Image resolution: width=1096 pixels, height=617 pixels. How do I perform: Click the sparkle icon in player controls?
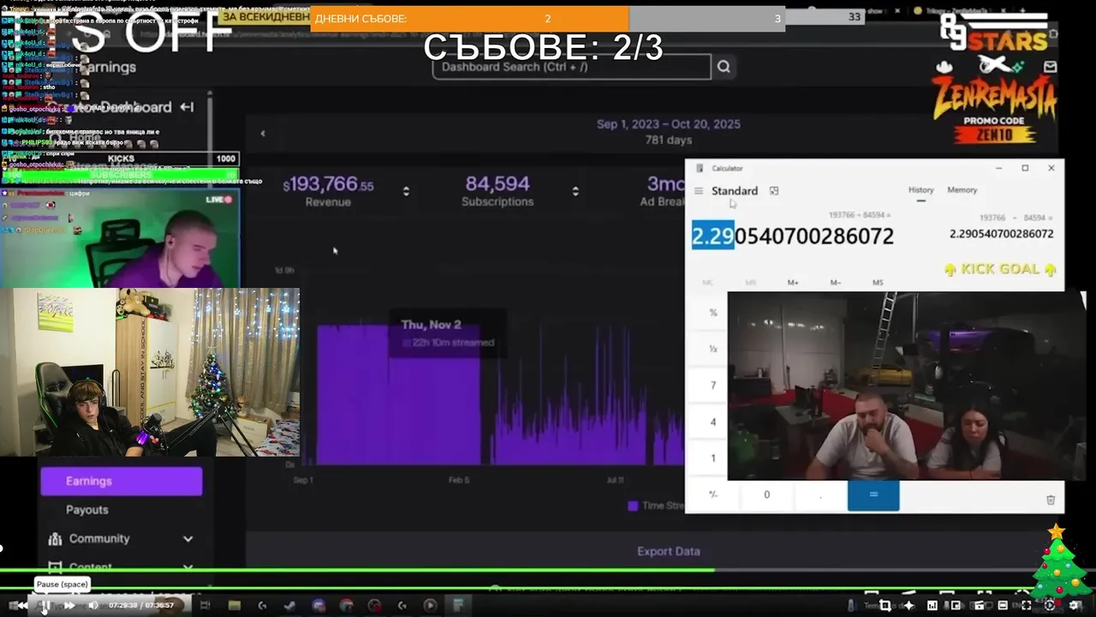[x=908, y=605]
